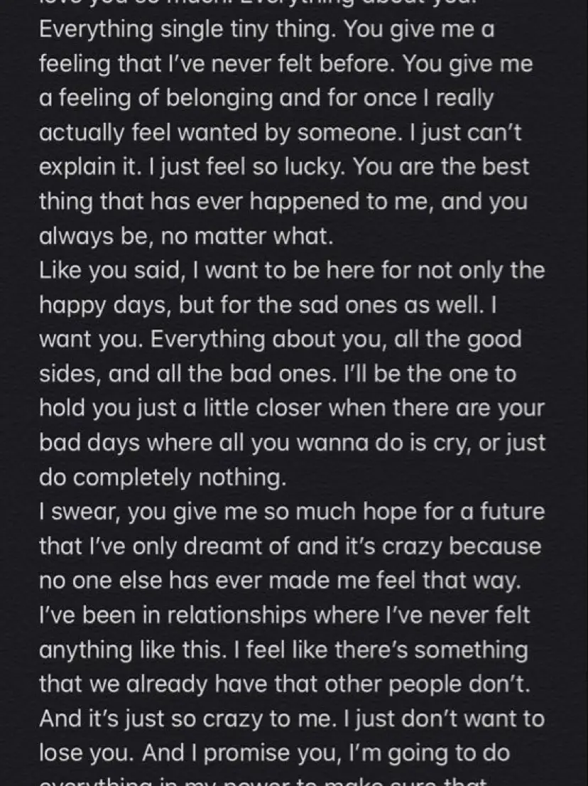
Task: Click the words "explain it"
Action: coord(87,168)
